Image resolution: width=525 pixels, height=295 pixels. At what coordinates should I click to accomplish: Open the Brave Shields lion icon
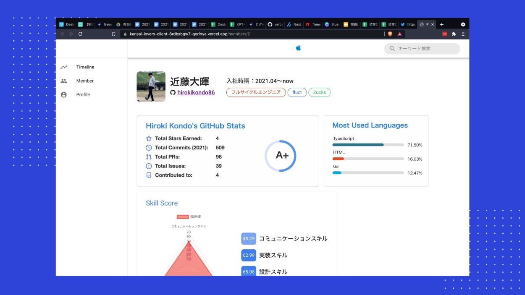click(390, 34)
